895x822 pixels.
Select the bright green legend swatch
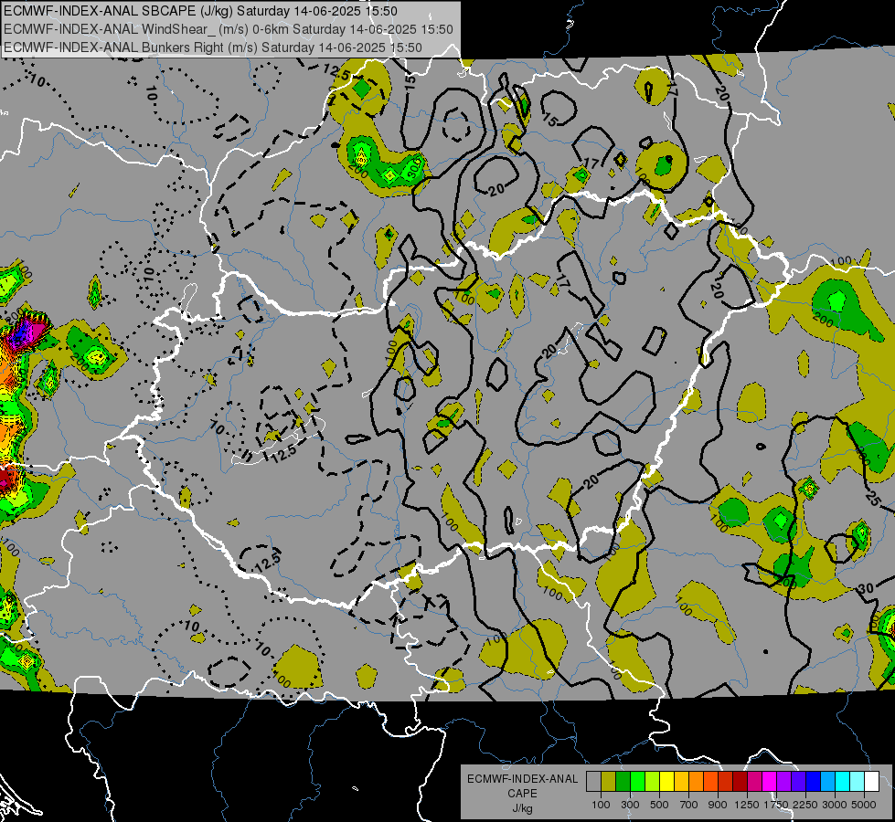637,781
